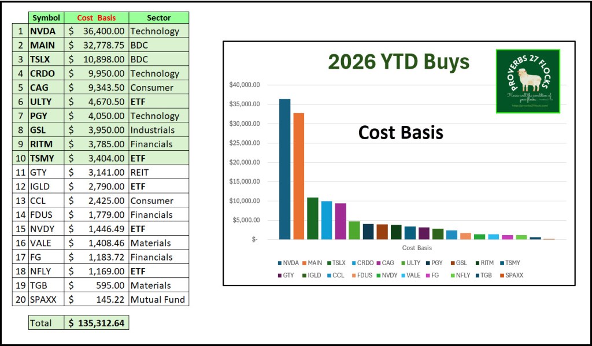Select the large Cost Basis text in chart
The width and height of the screenshot is (592, 346).
(x=401, y=132)
